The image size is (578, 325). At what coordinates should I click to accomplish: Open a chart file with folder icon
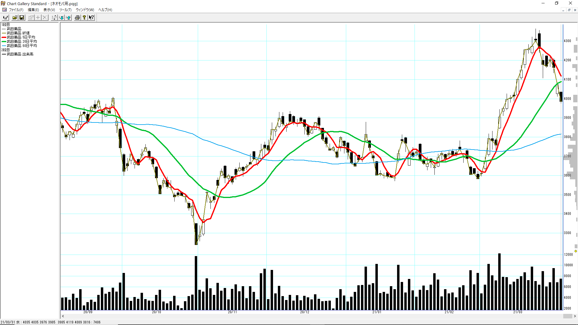(14, 18)
